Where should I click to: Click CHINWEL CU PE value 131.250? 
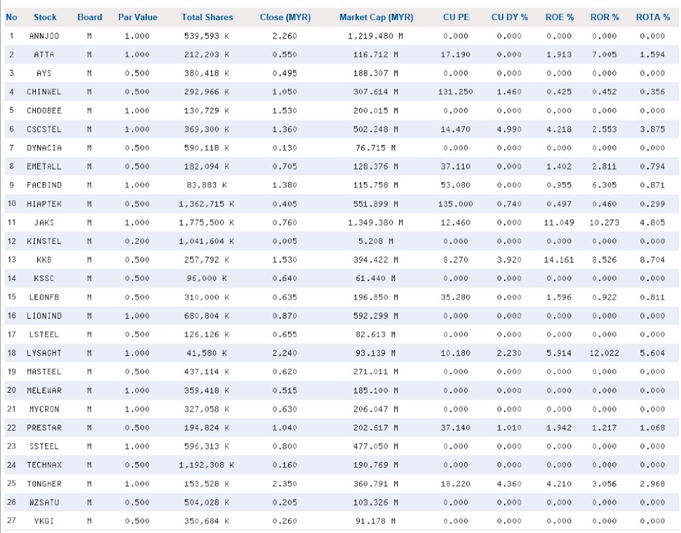[x=456, y=92]
